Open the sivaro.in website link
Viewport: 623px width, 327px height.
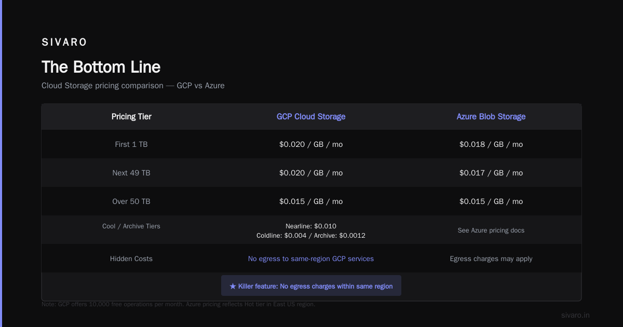(575, 315)
